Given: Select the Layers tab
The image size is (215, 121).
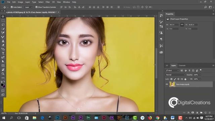Looking at the screenshot, I should [173, 66].
